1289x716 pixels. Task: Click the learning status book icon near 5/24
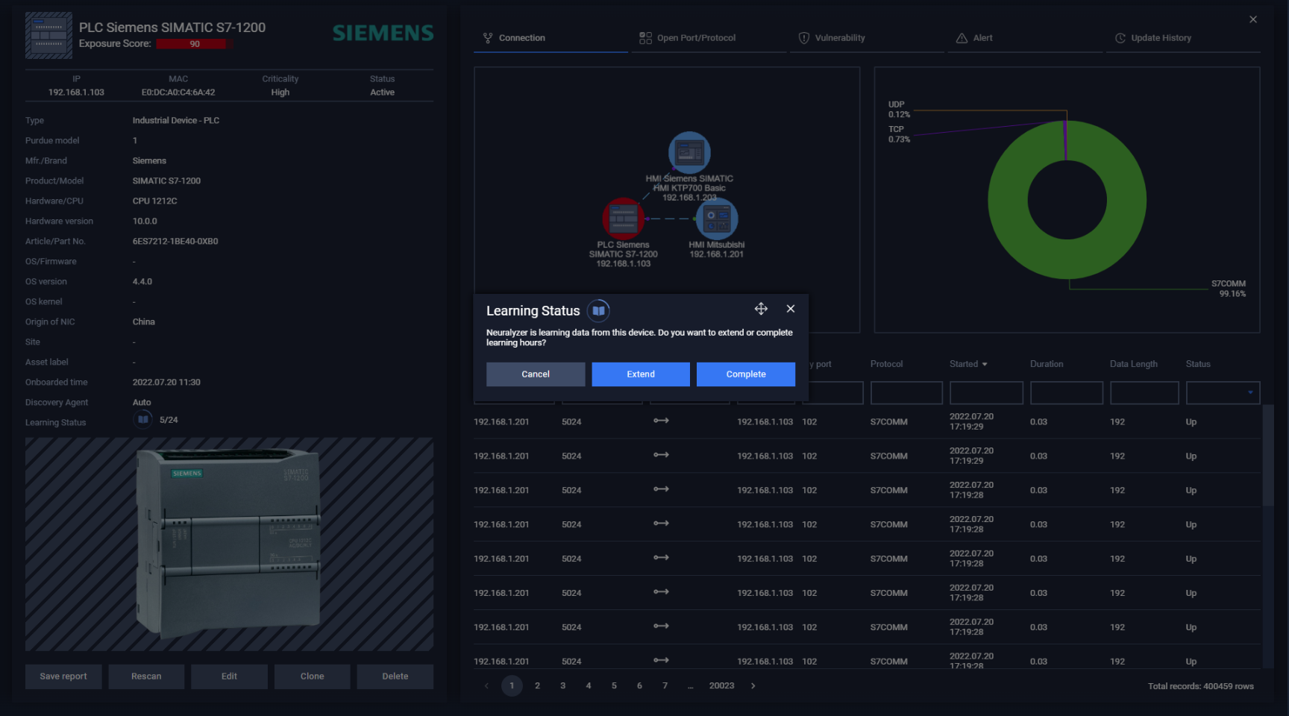coord(142,420)
